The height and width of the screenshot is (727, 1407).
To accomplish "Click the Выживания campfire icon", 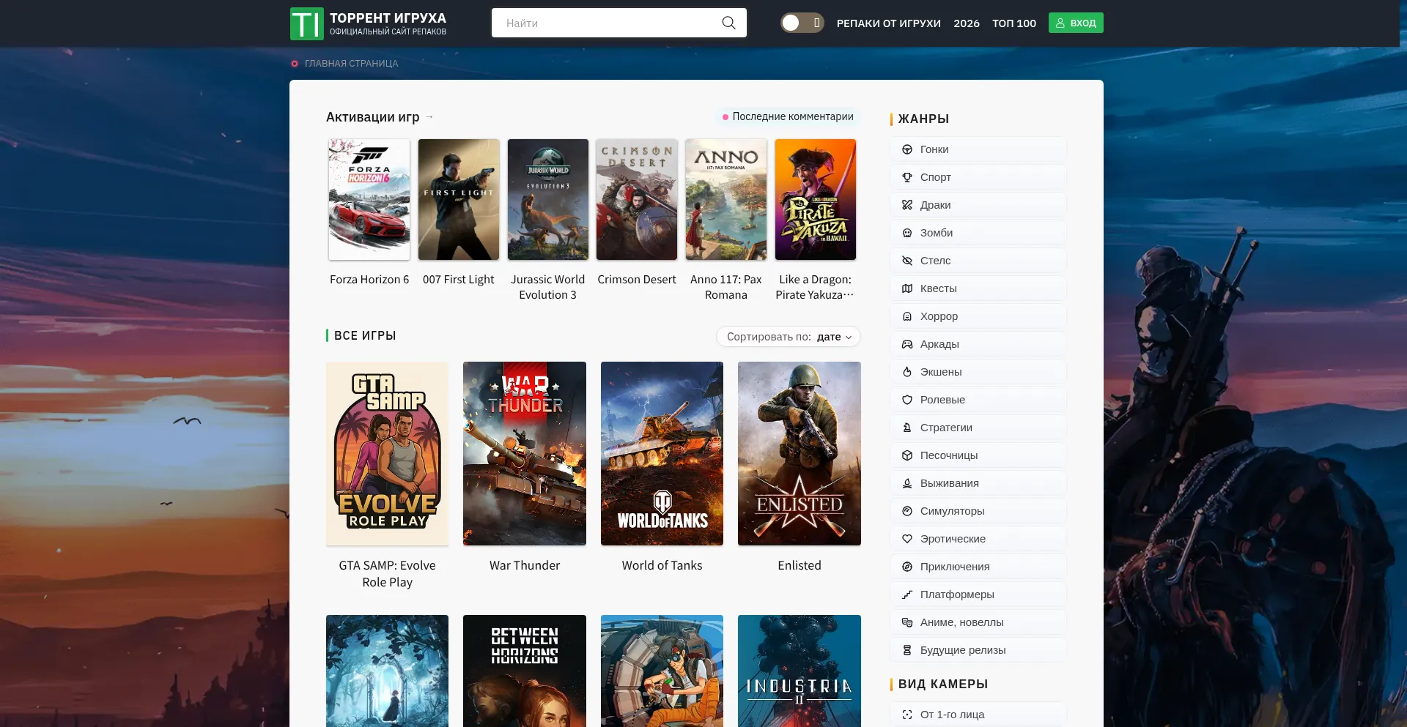I will coord(907,483).
